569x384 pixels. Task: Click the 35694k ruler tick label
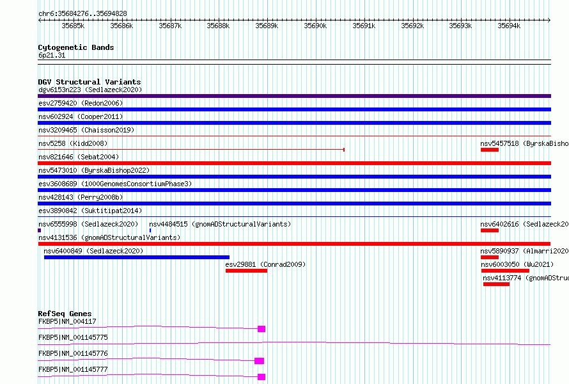[509, 26]
